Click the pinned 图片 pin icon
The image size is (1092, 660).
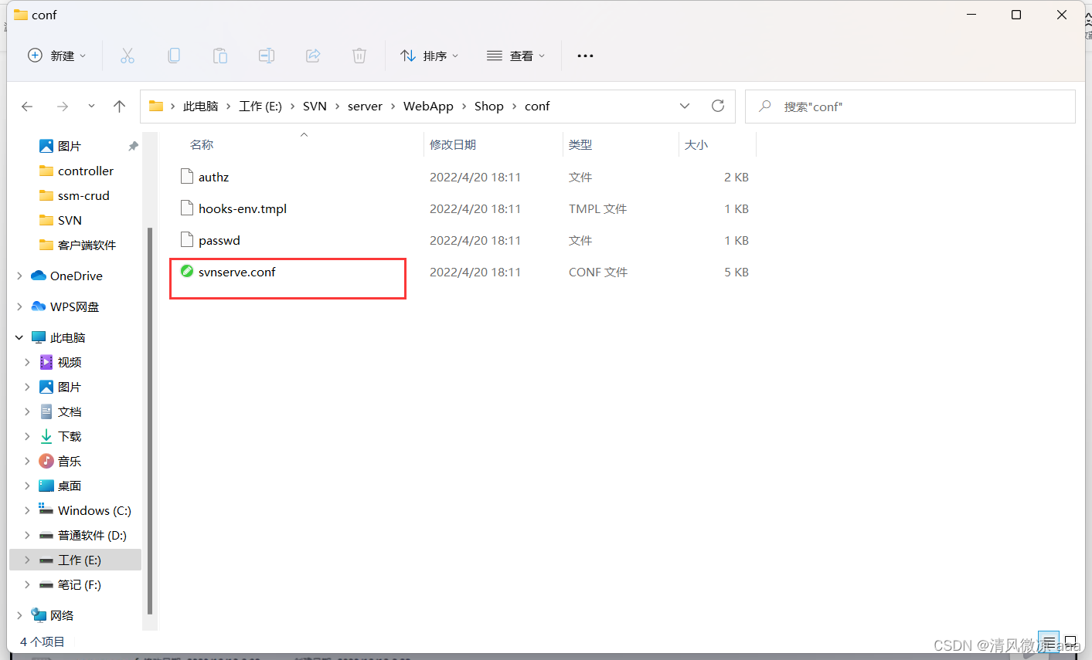tap(133, 146)
